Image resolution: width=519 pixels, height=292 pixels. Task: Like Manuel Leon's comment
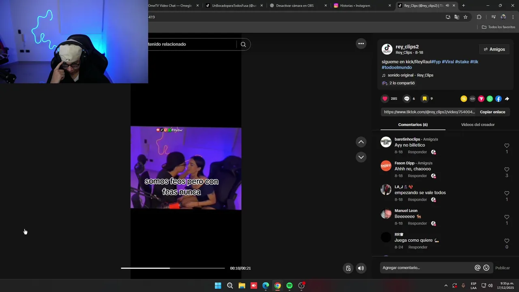point(507,217)
